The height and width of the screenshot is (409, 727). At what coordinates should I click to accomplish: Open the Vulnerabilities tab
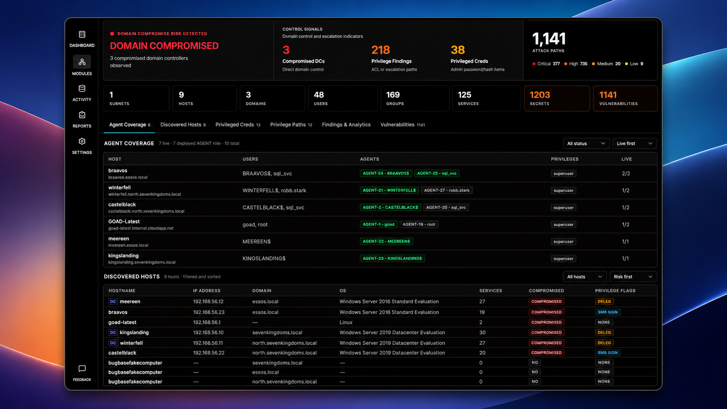pyautogui.click(x=402, y=125)
